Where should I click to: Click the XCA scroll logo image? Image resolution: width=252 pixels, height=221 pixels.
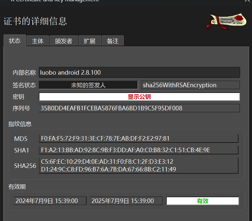[226, 22]
